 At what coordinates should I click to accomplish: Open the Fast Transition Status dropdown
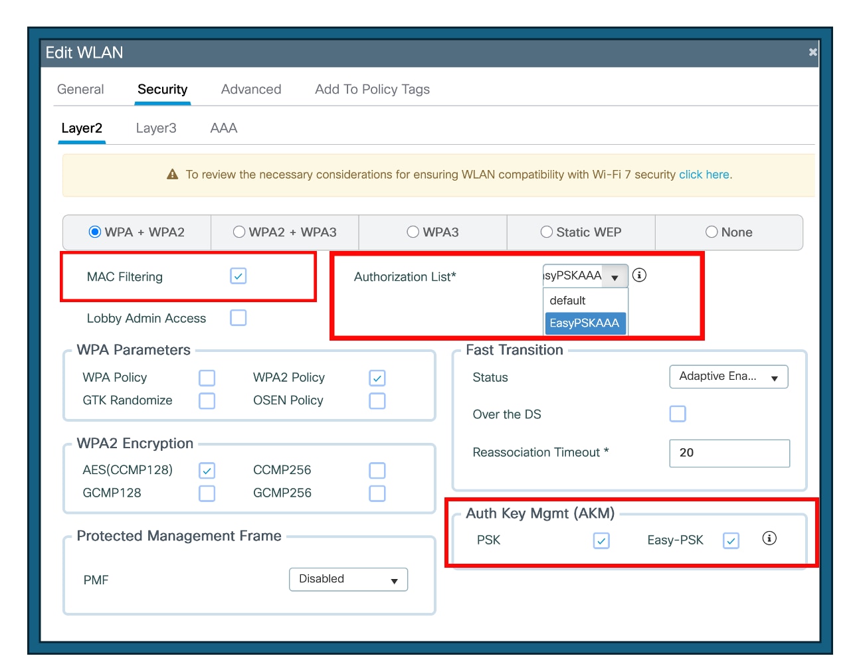click(x=729, y=376)
